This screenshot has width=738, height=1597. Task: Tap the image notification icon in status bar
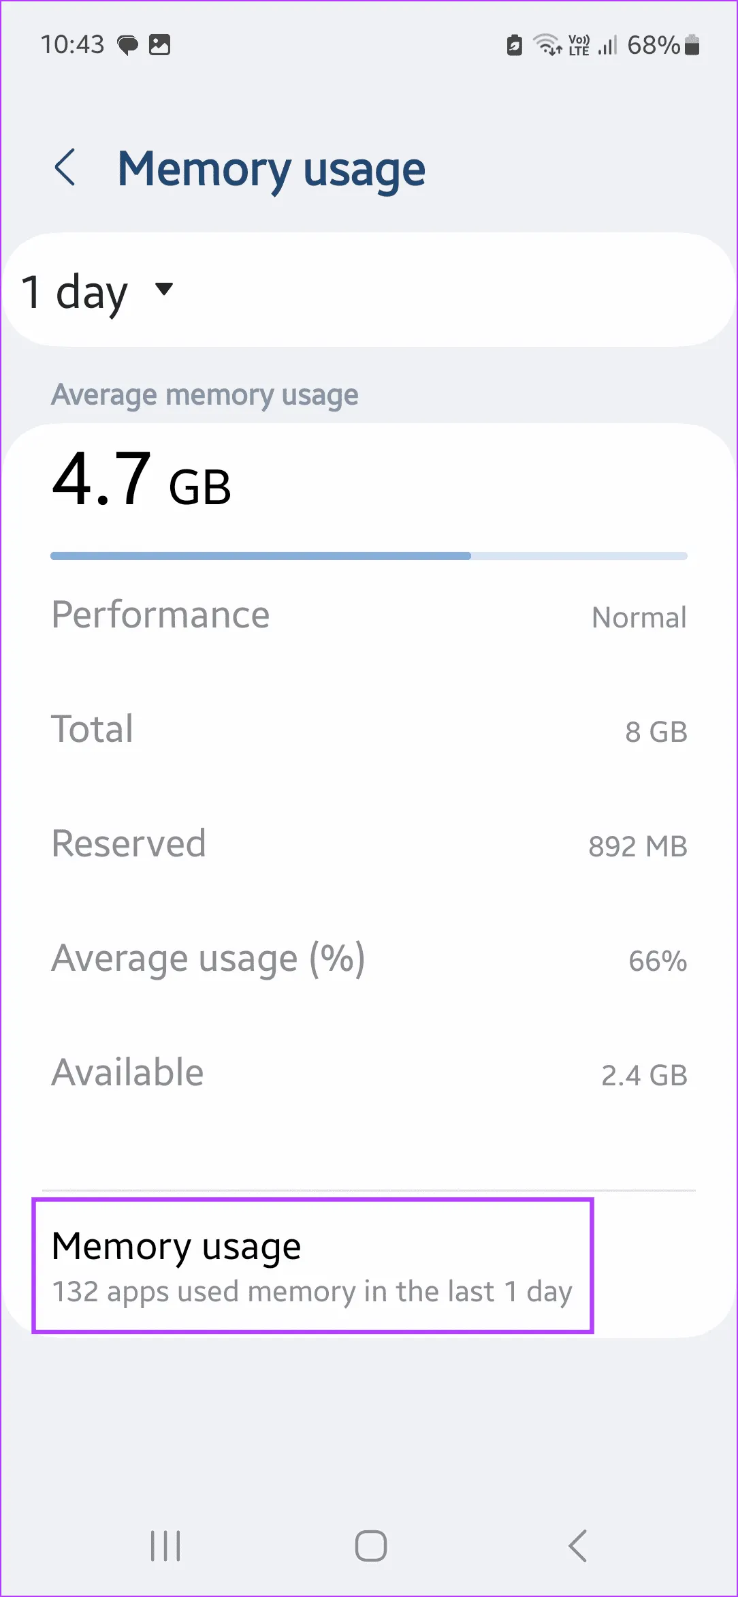[159, 45]
